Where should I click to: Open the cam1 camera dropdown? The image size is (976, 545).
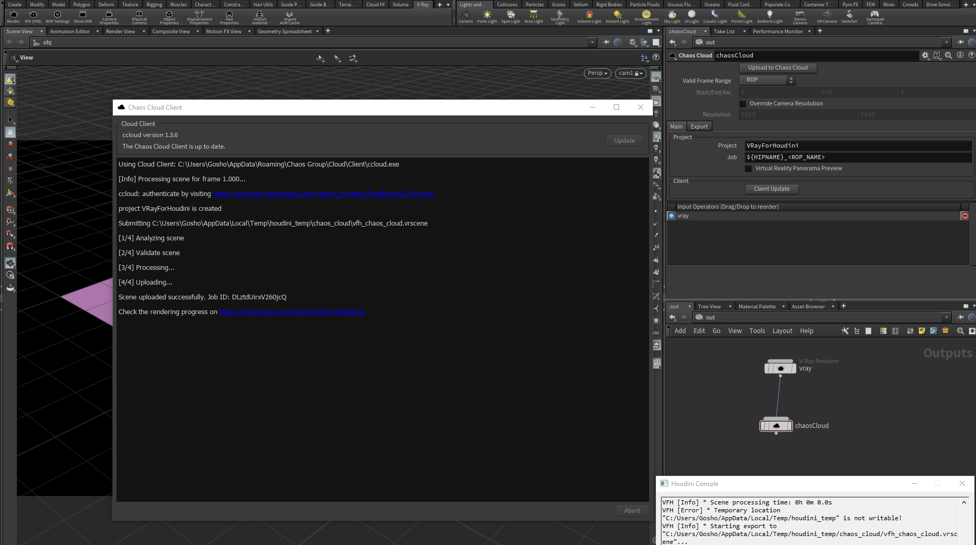631,73
